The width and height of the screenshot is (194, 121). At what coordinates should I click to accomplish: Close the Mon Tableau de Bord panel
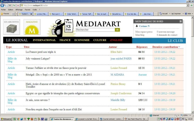point(181,21)
